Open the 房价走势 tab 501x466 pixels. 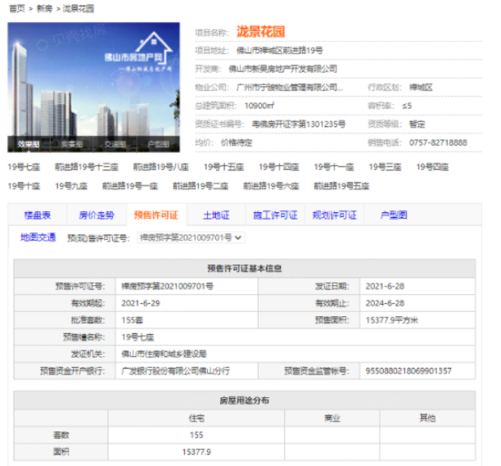click(97, 215)
